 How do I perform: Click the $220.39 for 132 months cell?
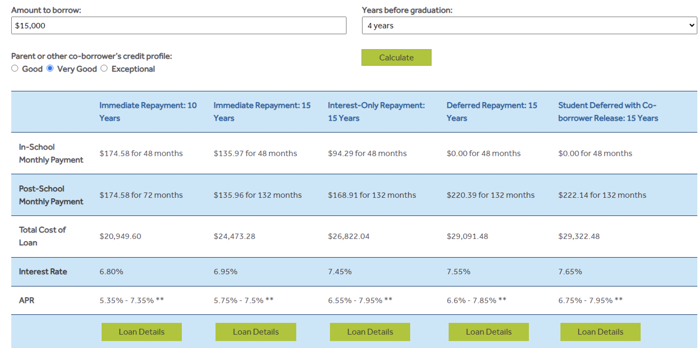click(490, 195)
